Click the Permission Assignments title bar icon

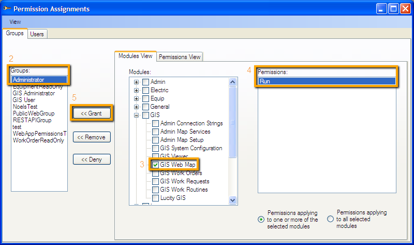[7, 9]
